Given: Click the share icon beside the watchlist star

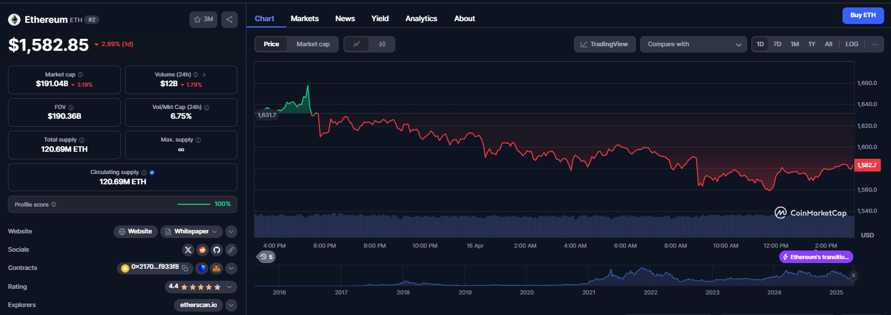Looking at the screenshot, I should tap(229, 19).
